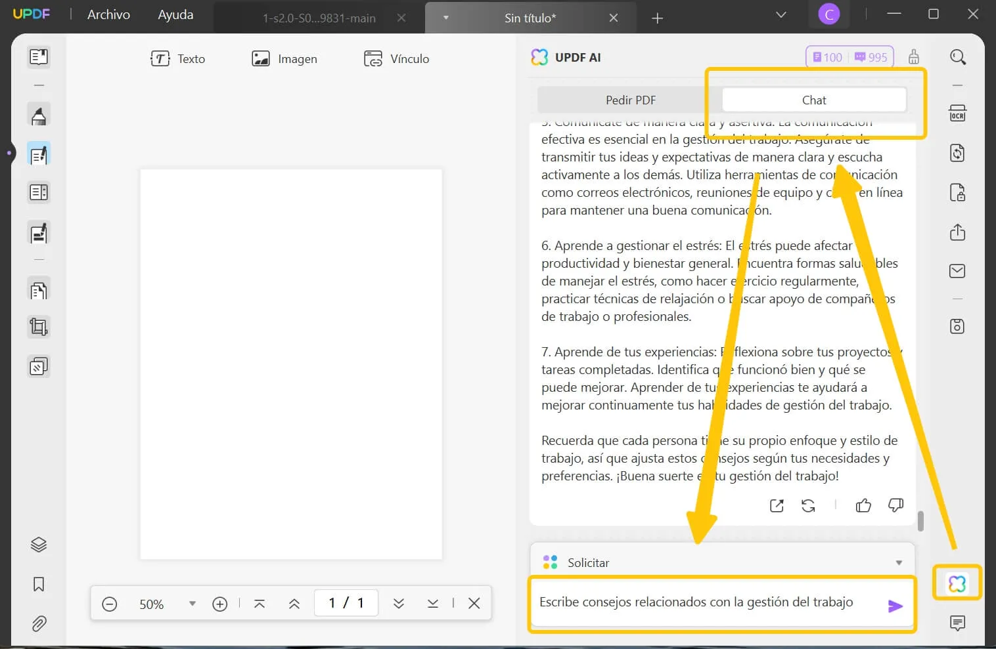This screenshot has height=649, width=996.
Task: Regenerate the AI response
Action: tap(808, 505)
